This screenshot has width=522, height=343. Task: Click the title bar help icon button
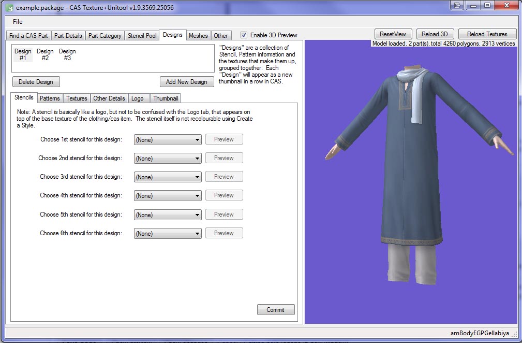(x=457, y=6)
